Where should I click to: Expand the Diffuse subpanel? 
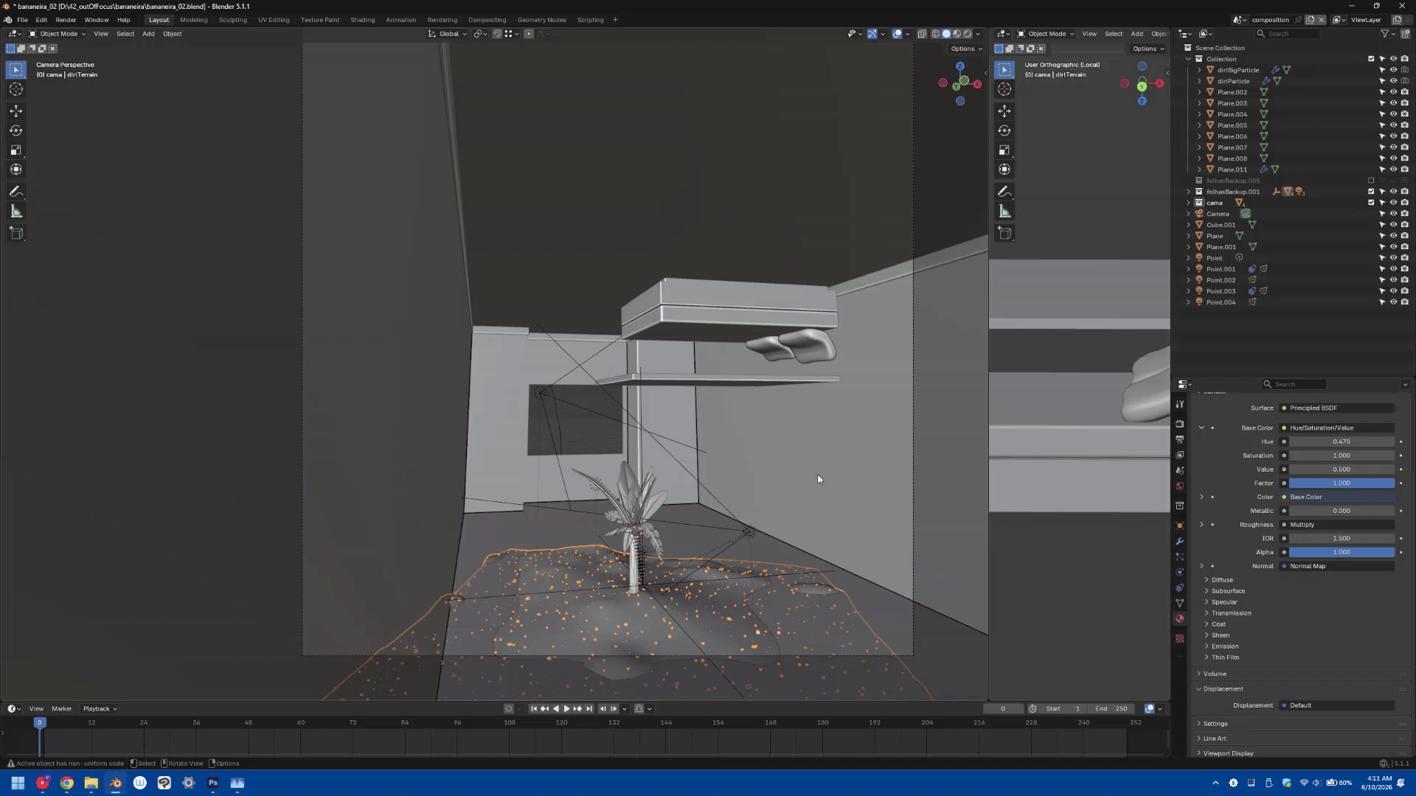click(x=1222, y=580)
